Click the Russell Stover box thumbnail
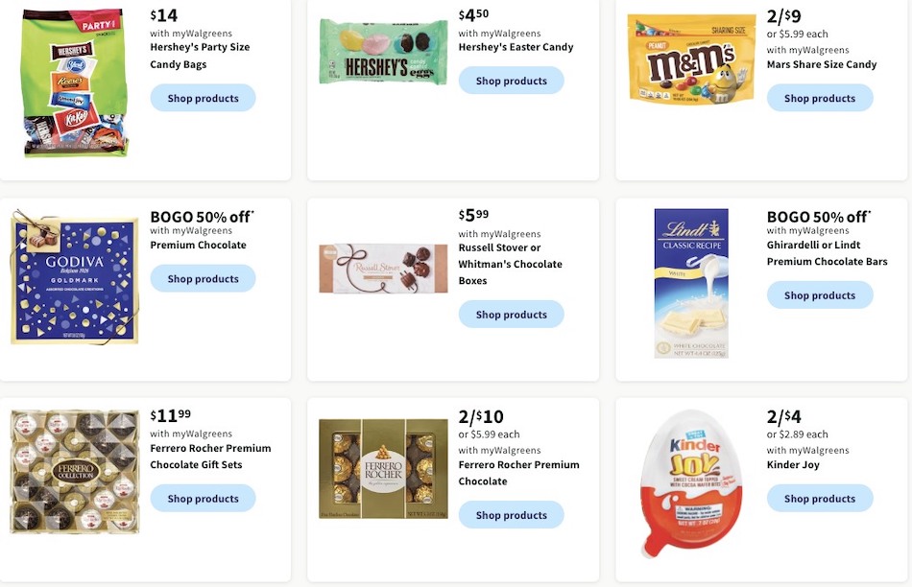Viewport: 912px width, 587px height. pyautogui.click(x=383, y=268)
